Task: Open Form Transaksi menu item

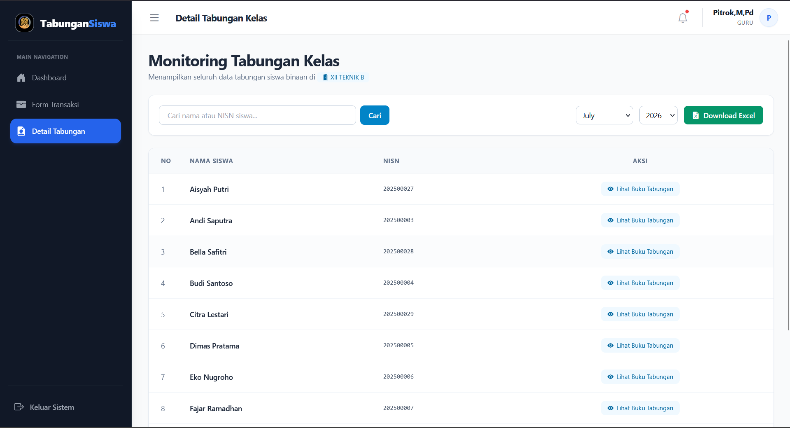Action: click(65, 104)
